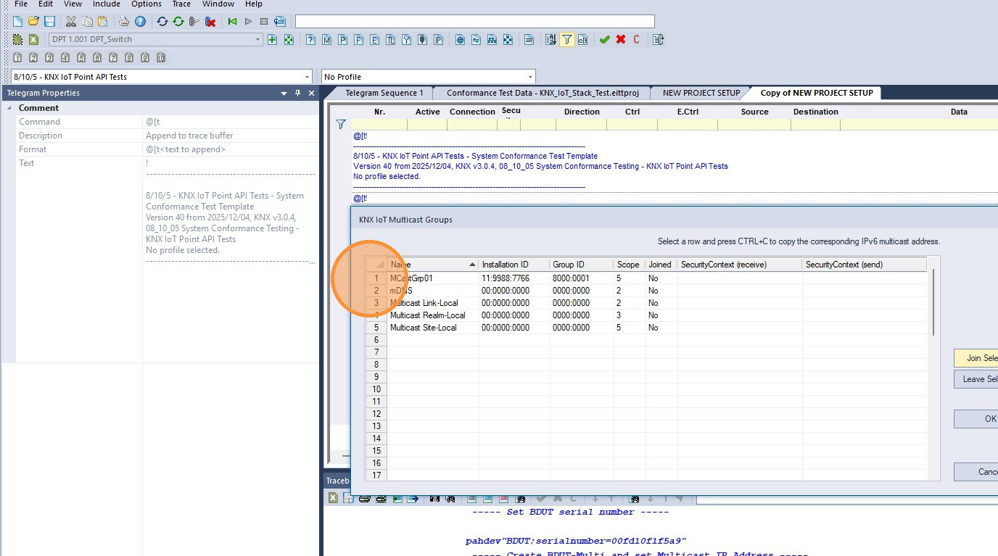Toggle the highlighted filter funnel icon

click(566, 40)
